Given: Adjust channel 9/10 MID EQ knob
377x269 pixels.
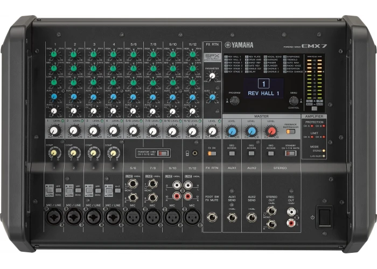Looking at the screenshot, I should (173, 68).
